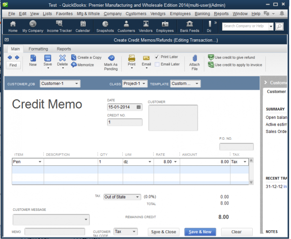
Task: Open Customers icon in icon bar
Action: pos(126,27)
